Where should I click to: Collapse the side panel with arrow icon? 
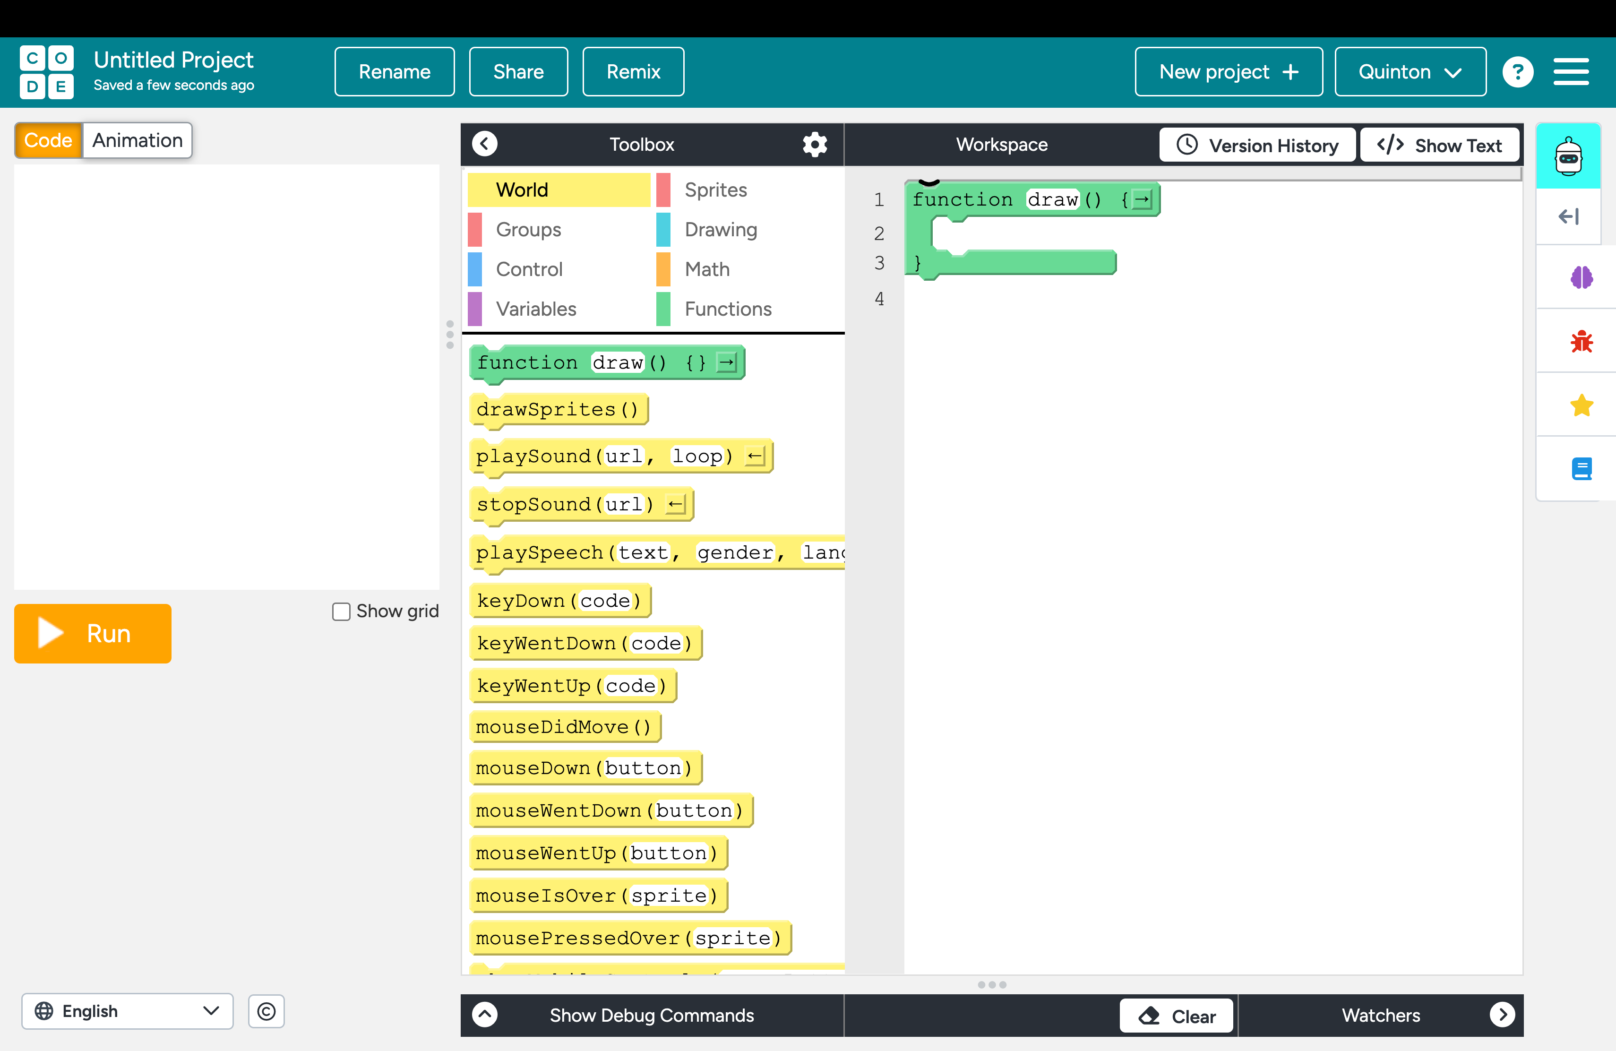1568,216
